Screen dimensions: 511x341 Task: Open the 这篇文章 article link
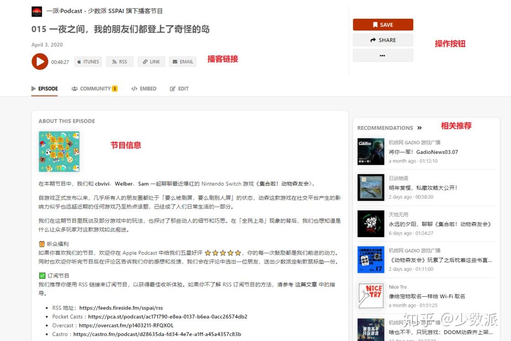(x=306, y=284)
